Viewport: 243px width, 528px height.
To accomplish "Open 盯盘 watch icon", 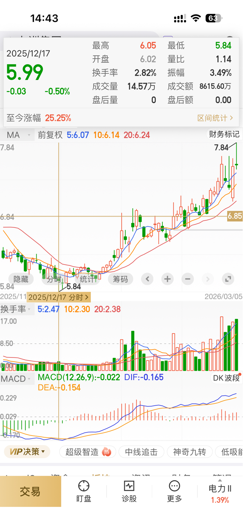I will click(x=84, y=491).
